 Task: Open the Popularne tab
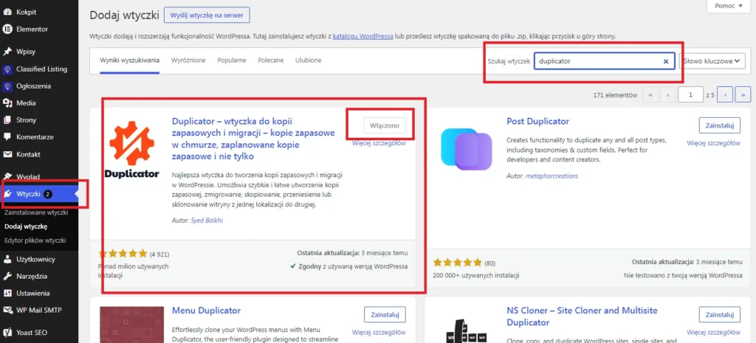click(231, 60)
